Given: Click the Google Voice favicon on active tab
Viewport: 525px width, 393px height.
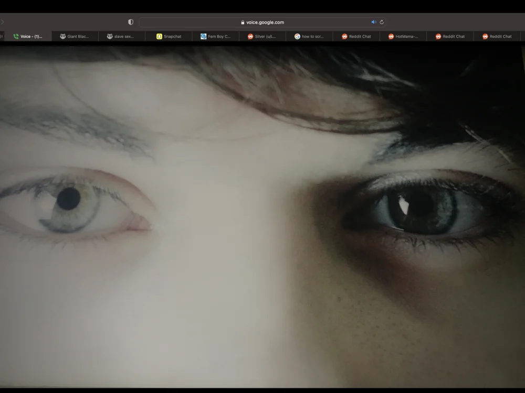Looking at the screenshot, I should (x=16, y=36).
